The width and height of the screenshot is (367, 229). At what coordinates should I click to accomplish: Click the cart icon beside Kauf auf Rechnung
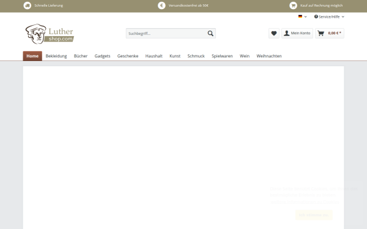tap(293, 5)
